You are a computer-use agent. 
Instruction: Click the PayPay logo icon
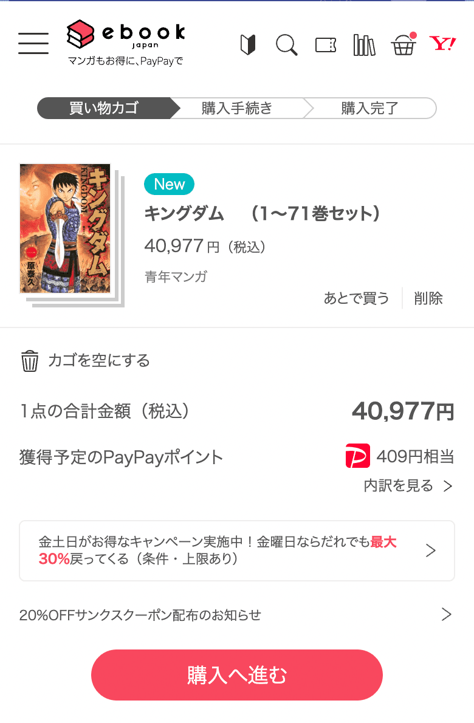point(358,456)
